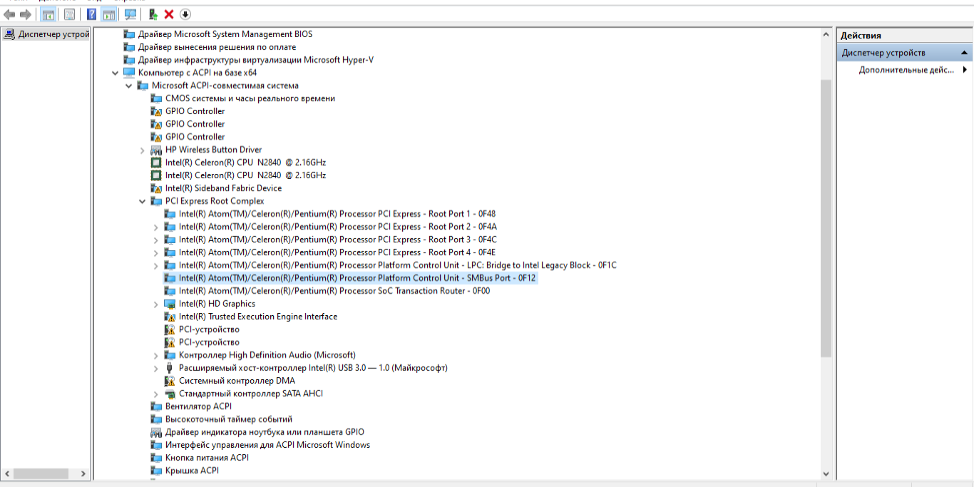Click the icon of CMOS системы и часы реального времени
This screenshot has height=487, width=974.
[x=156, y=98]
